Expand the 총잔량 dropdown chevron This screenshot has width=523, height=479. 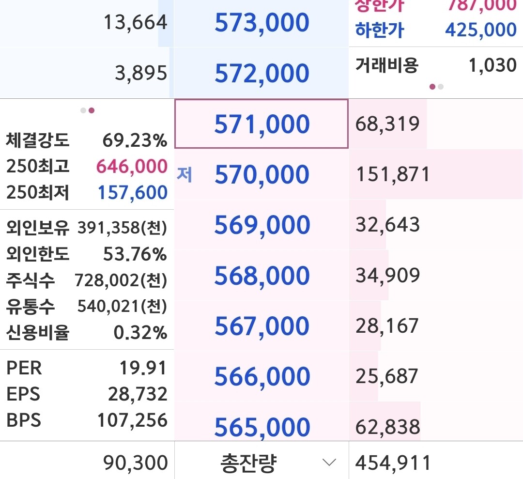point(329,463)
